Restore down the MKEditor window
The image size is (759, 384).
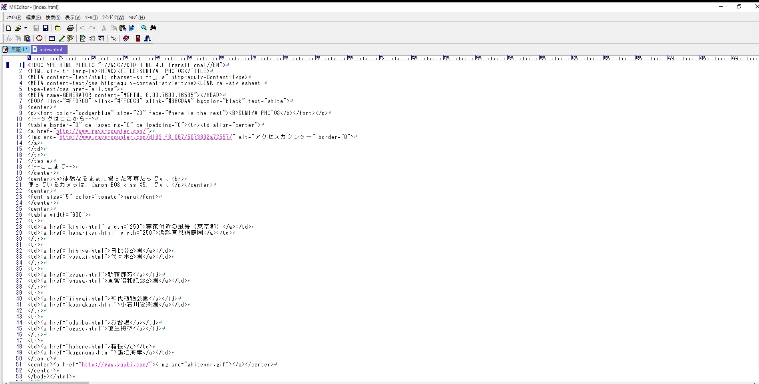coord(739,7)
